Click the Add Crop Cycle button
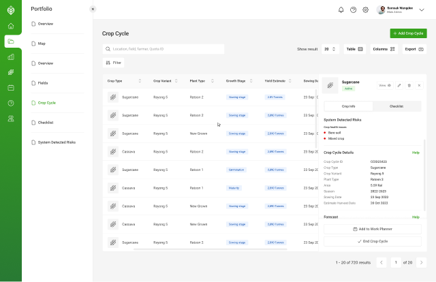The width and height of the screenshot is (436, 282). [x=408, y=33]
